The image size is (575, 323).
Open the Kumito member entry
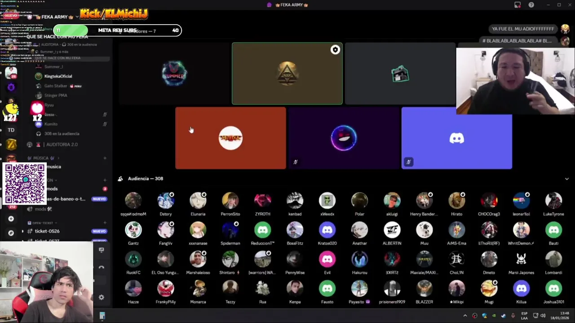(x=51, y=124)
